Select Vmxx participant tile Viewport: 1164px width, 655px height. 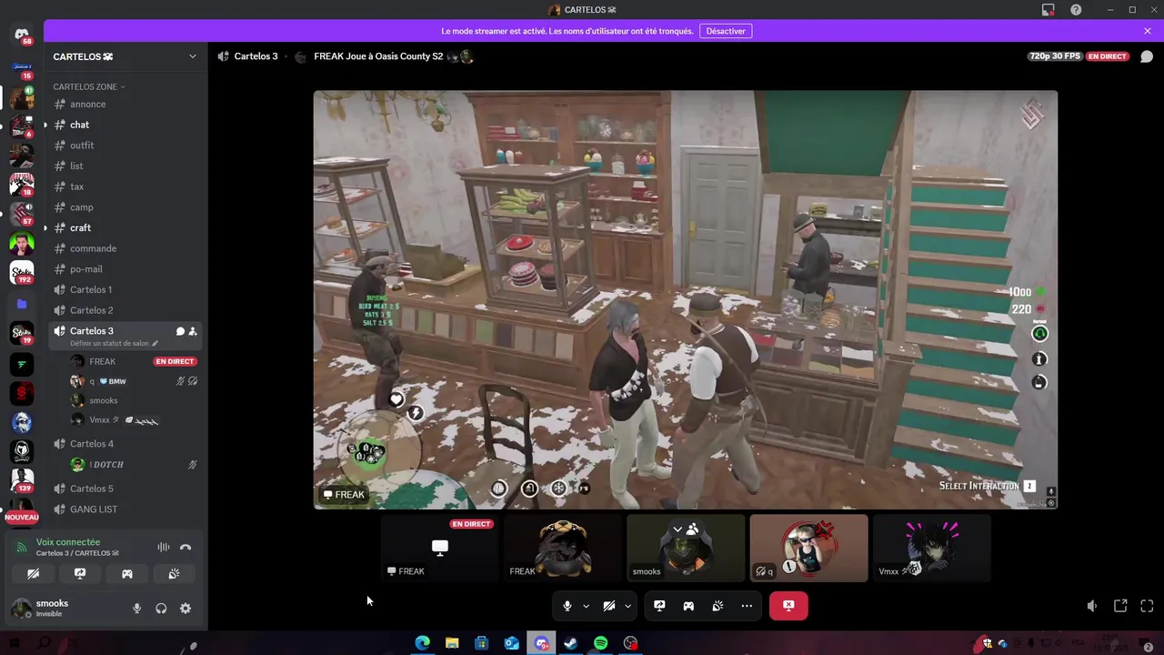(932, 548)
